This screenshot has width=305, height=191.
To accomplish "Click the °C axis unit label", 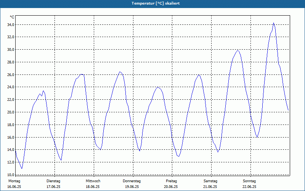I will point(12,17).
